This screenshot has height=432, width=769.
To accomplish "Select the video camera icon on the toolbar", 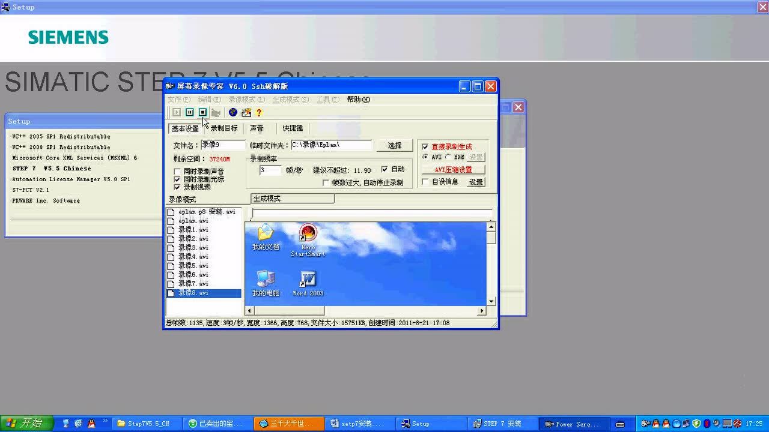I will [216, 112].
